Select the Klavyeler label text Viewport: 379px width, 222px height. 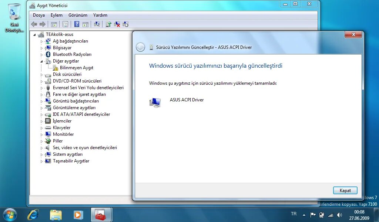pyautogui.click(x=62, y=128)
